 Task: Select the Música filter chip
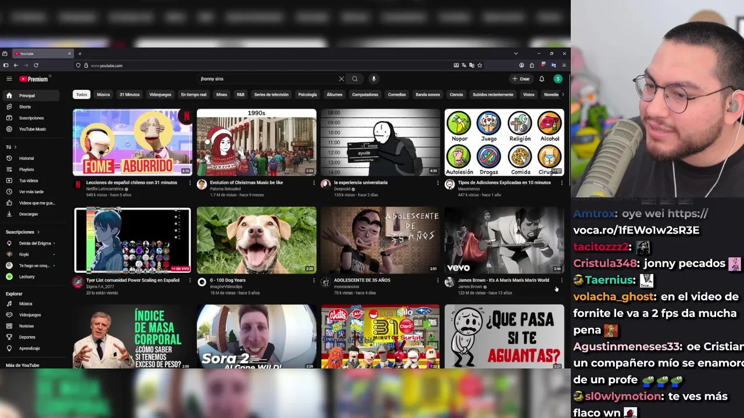coord(103,95)
